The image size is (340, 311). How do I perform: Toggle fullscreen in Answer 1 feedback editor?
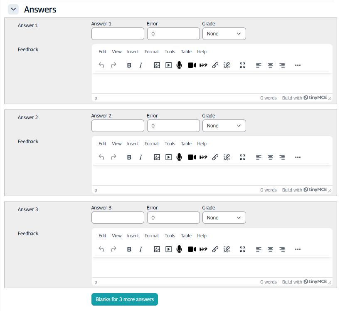(x=243, y=65)
